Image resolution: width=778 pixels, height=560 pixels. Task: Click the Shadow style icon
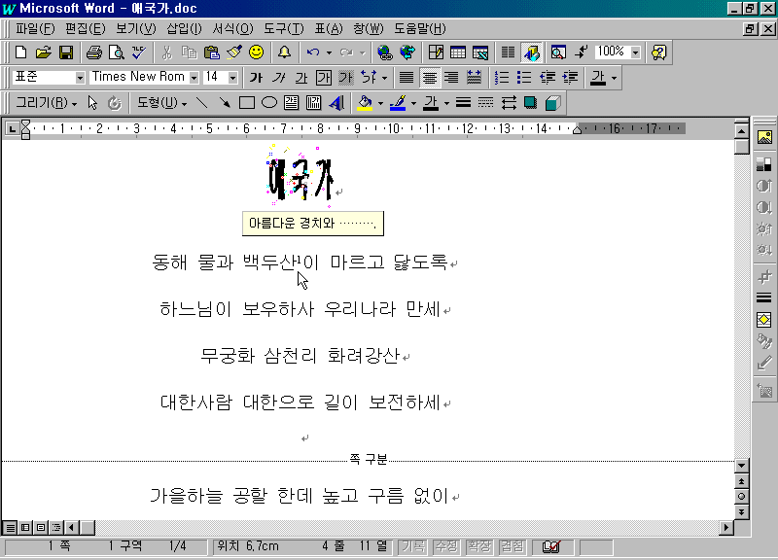530,103
